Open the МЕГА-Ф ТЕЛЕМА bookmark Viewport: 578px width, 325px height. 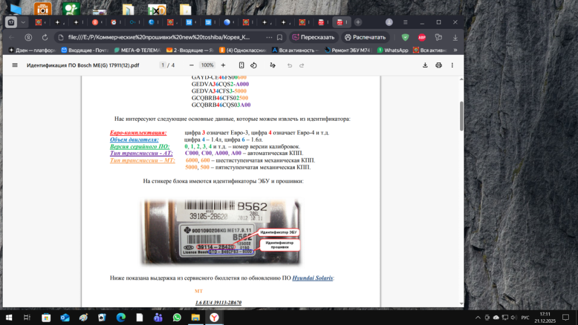point(138,50)
